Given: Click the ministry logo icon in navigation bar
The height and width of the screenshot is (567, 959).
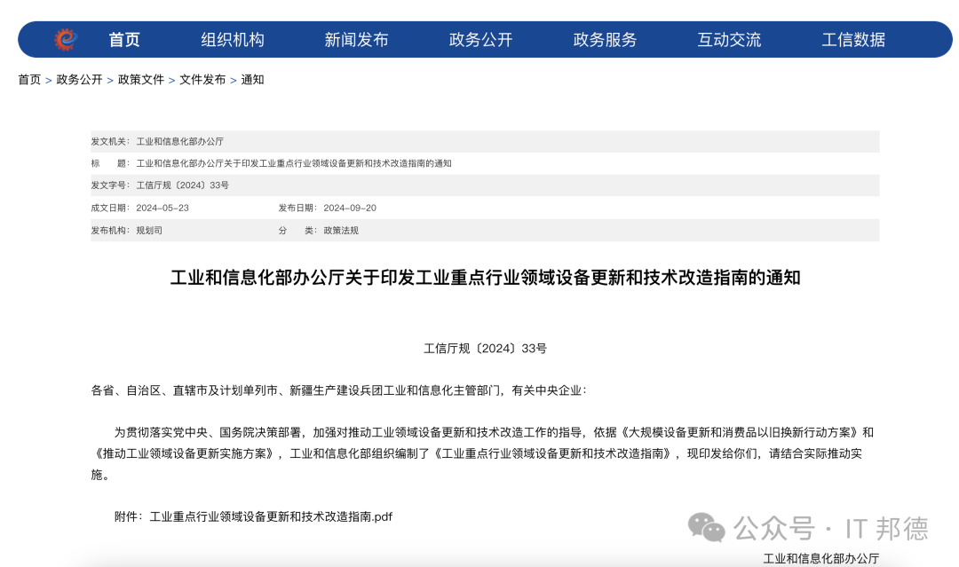Looking at the screenshot, I should point(66,40).
